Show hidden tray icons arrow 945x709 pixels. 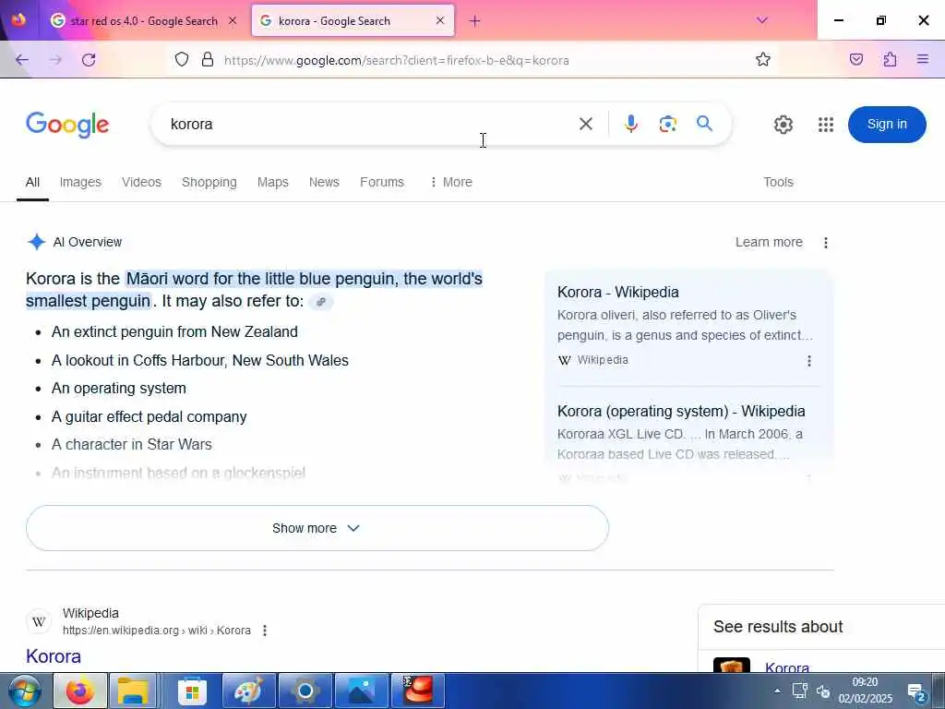[777, 691]
